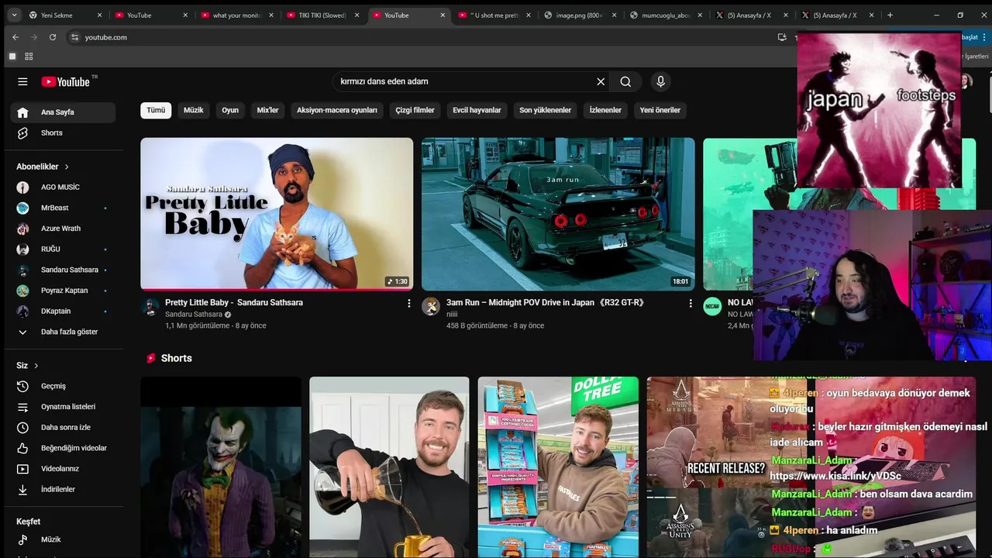The width and height of the screenshot is (992, 558).
Task: Open Geçmiş watch history
Action: point(63,386)
